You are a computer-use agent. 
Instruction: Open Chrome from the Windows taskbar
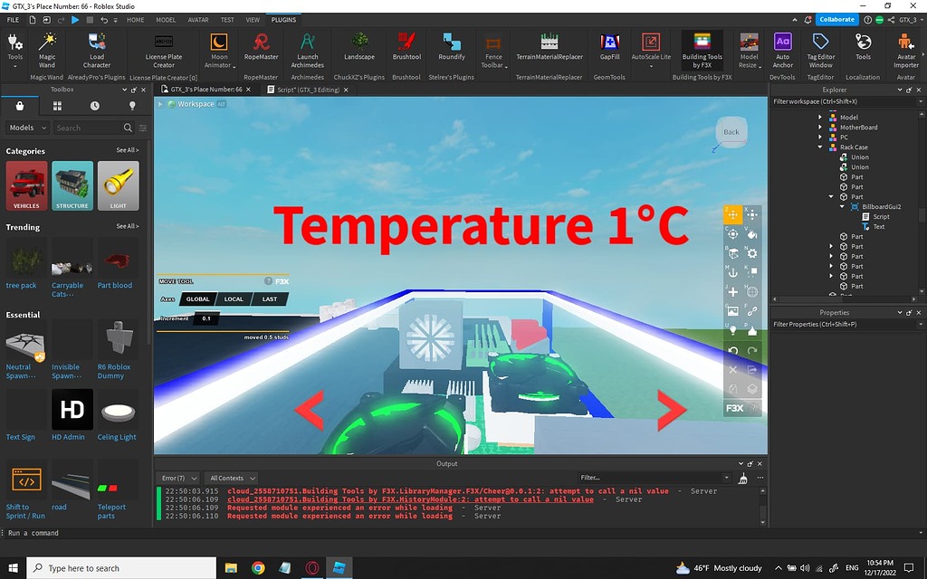point(258,568)
